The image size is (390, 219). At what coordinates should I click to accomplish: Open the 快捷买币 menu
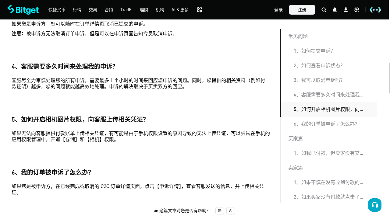click(57, 10)
